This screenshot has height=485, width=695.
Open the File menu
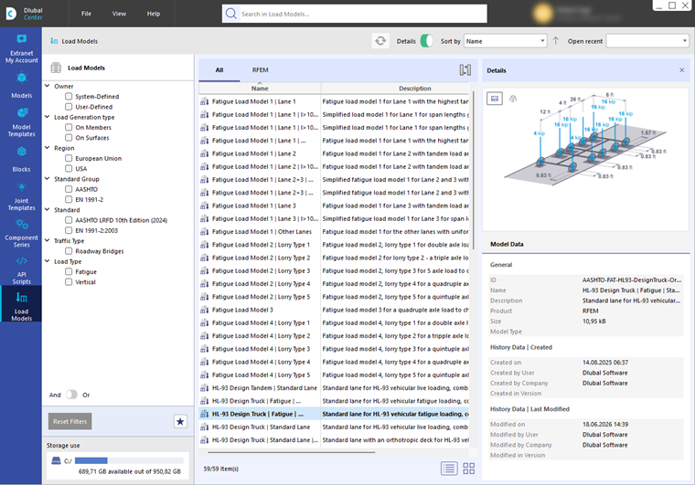86,14
